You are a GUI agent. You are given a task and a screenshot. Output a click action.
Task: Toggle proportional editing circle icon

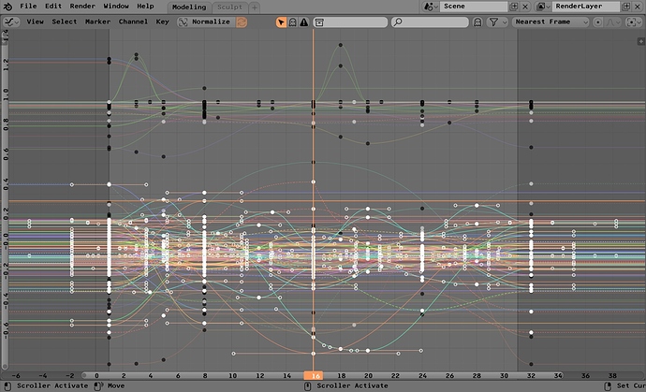pyautogui.click(x=598, y=22)
